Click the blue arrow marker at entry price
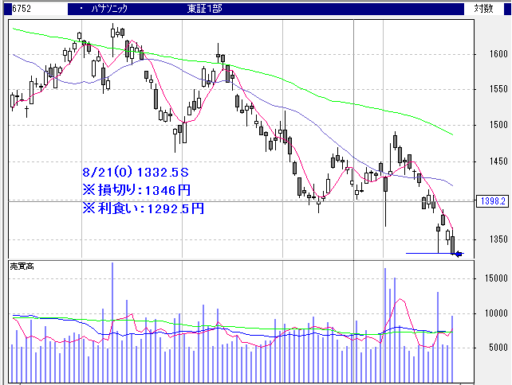Screen dimensions: 512x385 [458, 254]
